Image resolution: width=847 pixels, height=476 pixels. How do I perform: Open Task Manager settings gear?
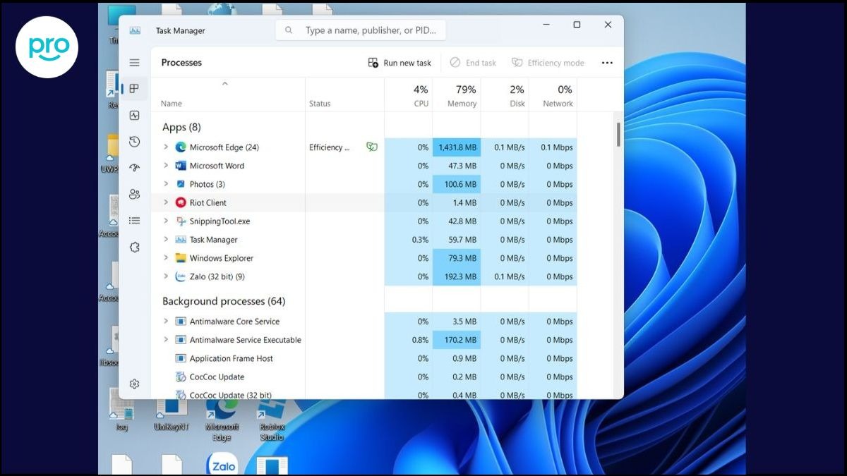134,384
